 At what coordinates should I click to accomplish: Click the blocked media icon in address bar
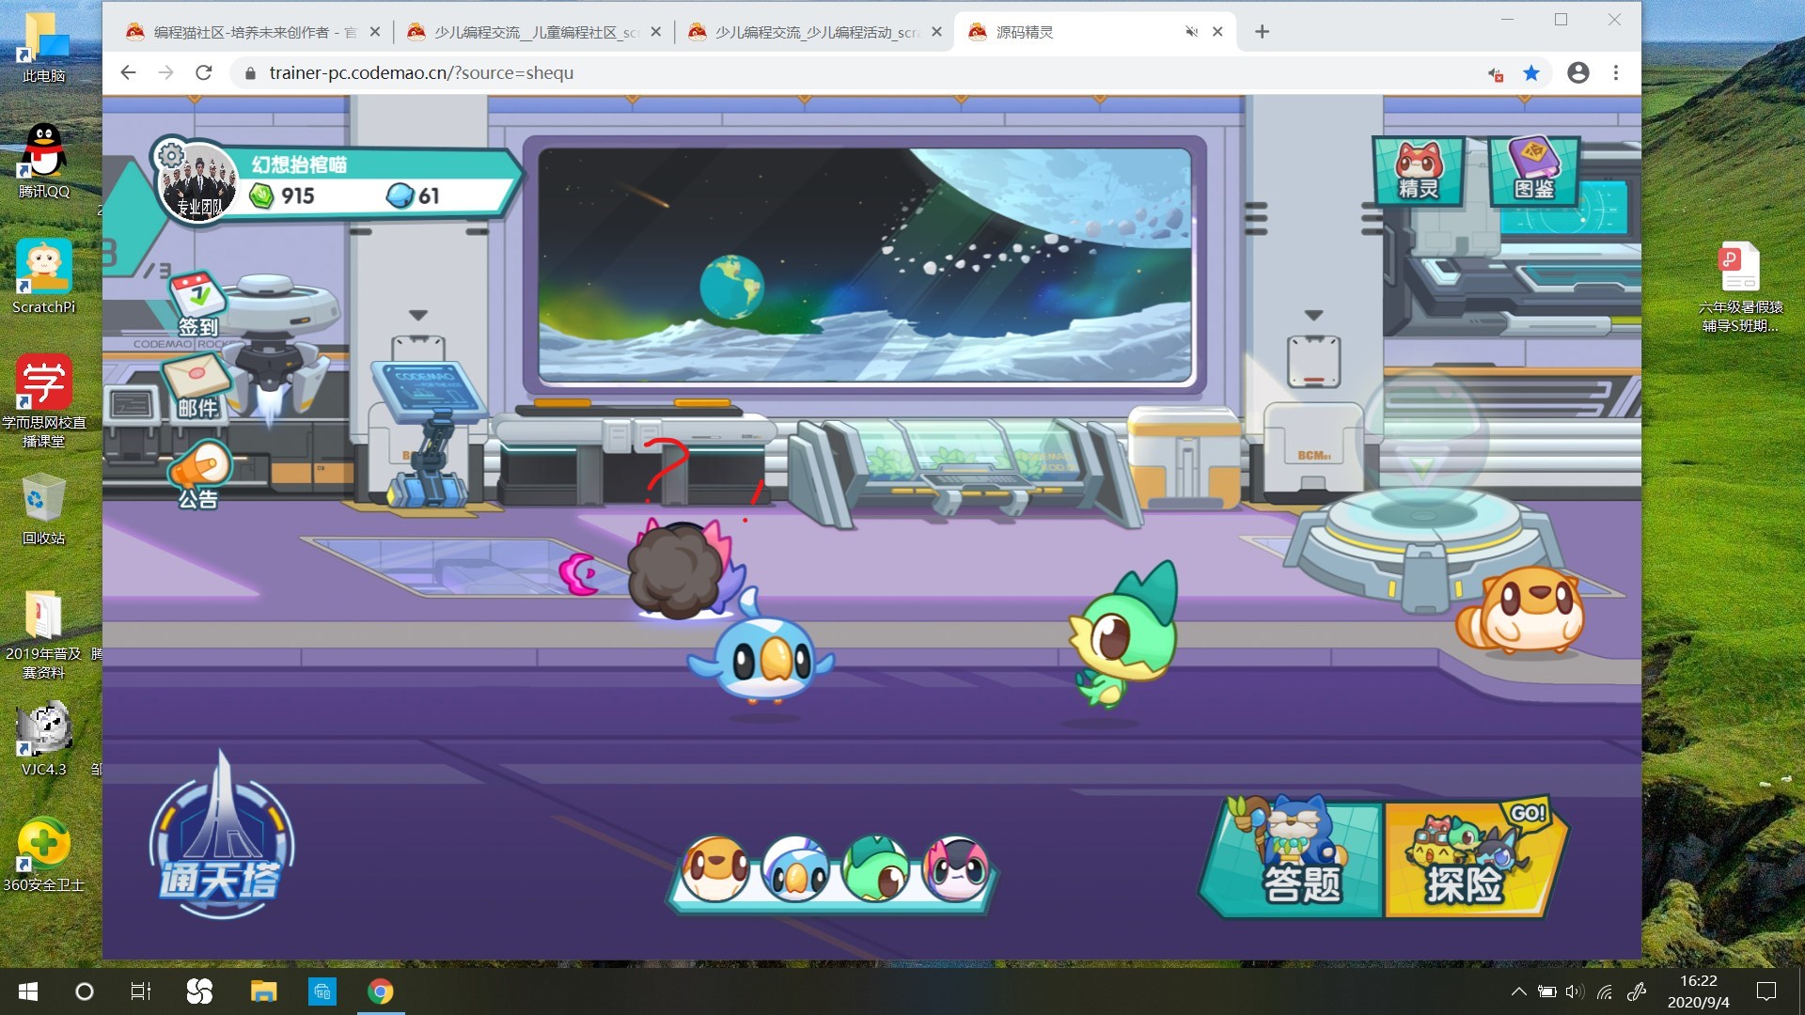point(1496,73)
